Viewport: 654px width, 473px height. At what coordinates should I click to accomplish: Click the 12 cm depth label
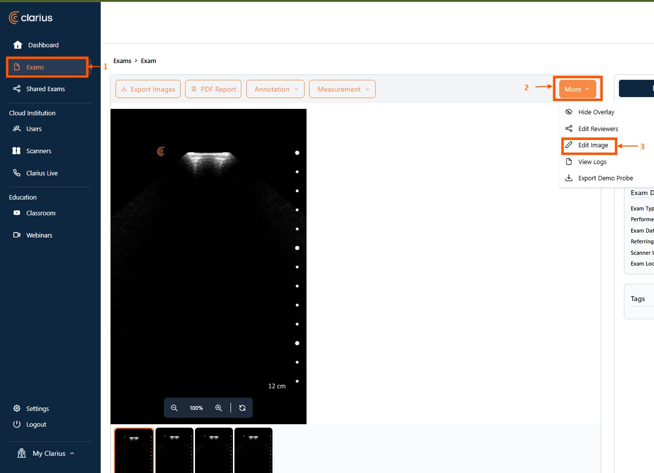tap(277, 386)
